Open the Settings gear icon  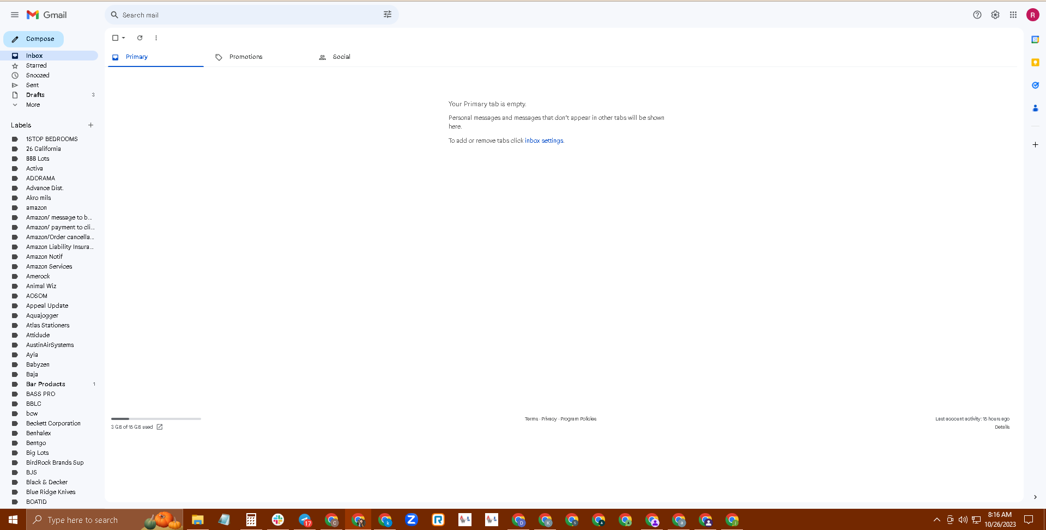995,15
